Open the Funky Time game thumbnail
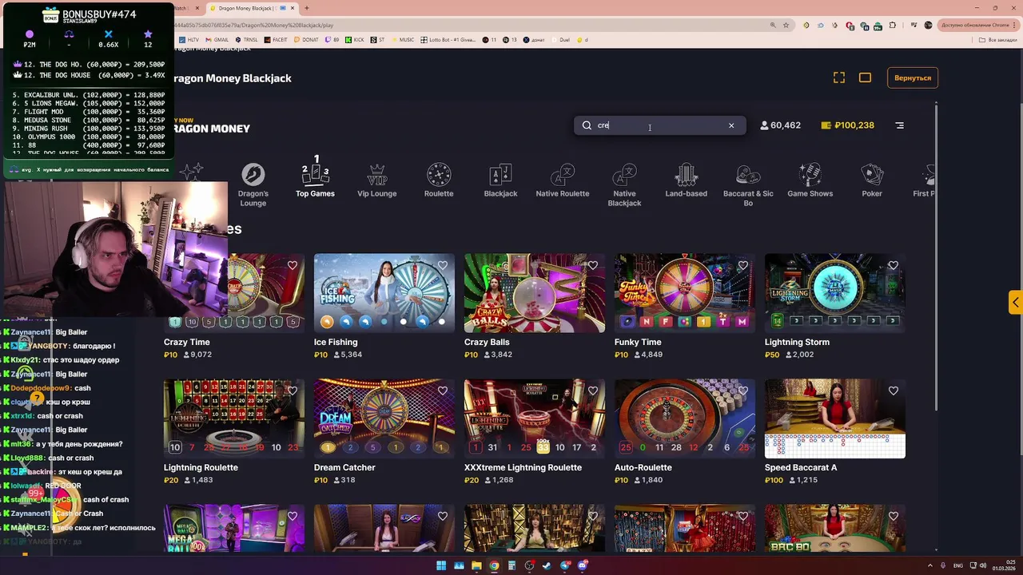1023x575 pixels. pyautogui.click(x=685, y=292)
